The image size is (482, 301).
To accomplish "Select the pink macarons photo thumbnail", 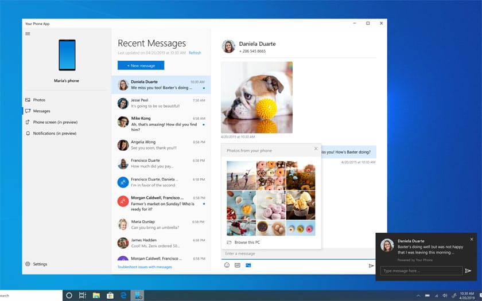I will (271, 205).
